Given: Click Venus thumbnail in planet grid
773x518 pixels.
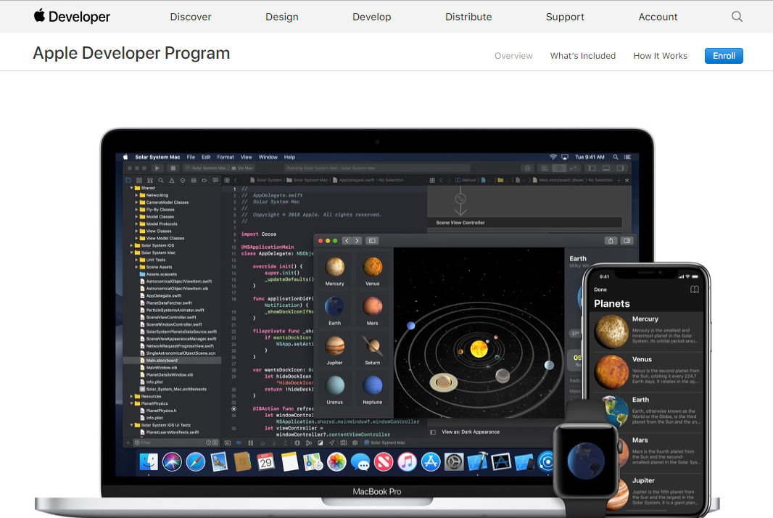Looking at the screenshot, I should pyautogui.click(x=372, y=271).
